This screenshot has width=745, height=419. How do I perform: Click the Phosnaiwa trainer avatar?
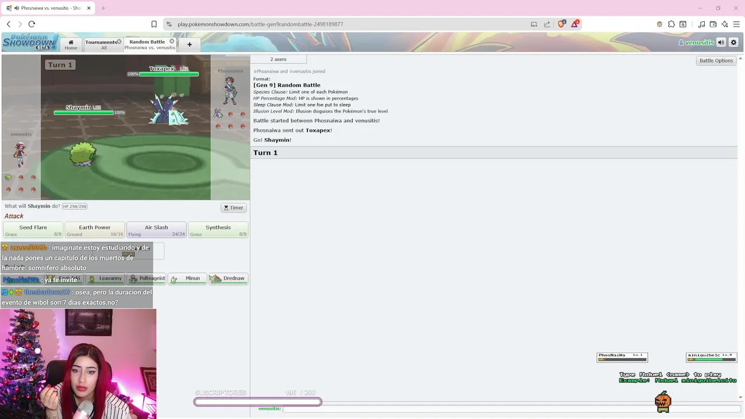coord(230,90)
